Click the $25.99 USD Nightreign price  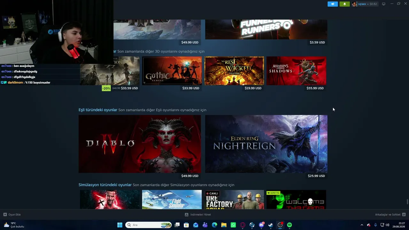(316, 176)
